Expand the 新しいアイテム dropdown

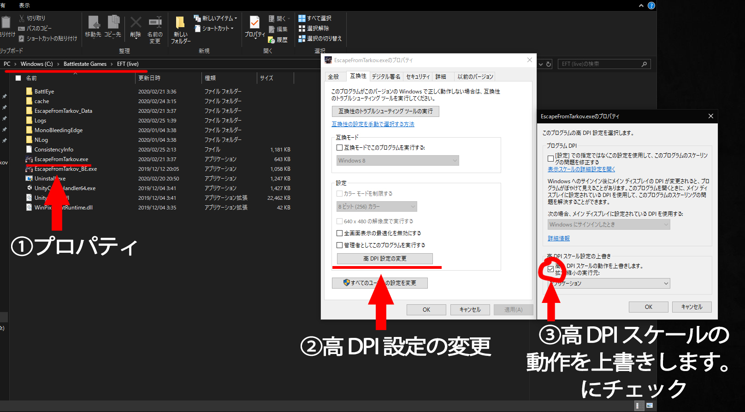point(236,18)
